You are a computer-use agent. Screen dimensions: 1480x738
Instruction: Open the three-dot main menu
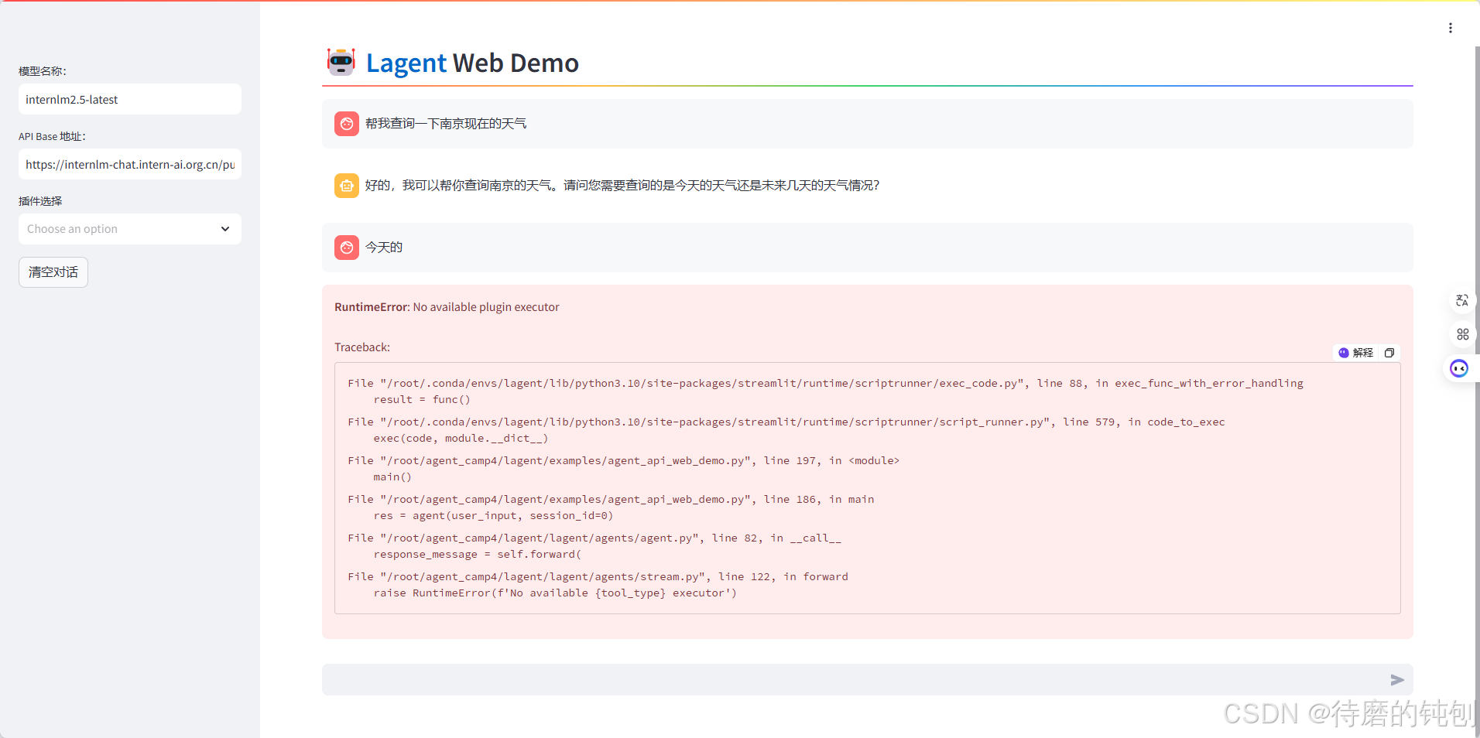(1450, 28)
